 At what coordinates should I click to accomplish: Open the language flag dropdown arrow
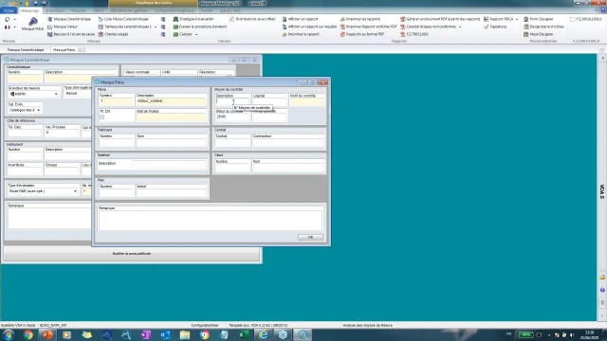click(15, 27)
